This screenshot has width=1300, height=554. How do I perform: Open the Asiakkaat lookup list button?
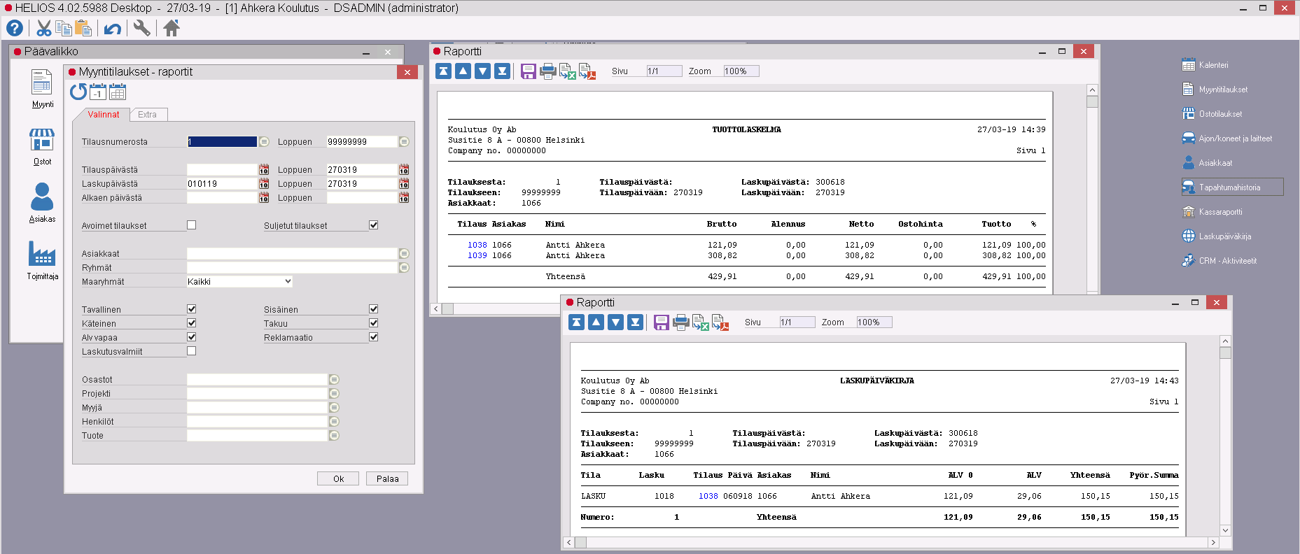[404, 254]
